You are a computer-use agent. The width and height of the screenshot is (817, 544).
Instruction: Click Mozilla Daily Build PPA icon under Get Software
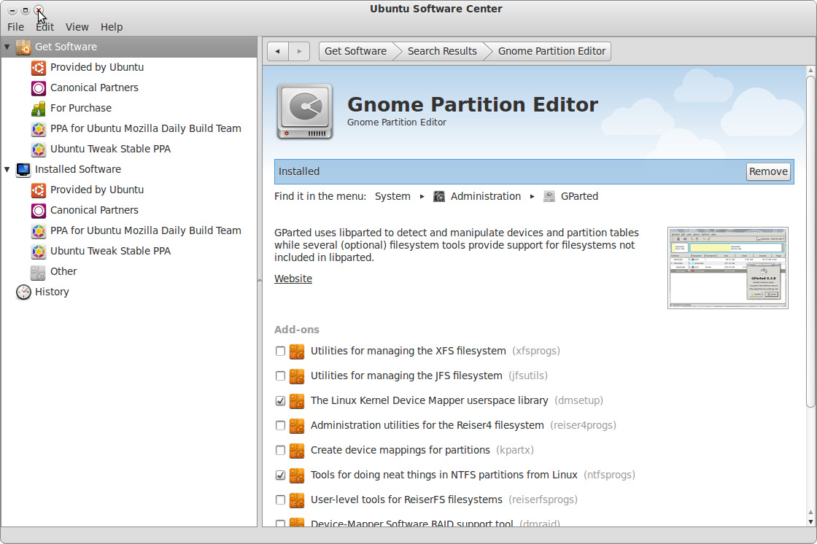(x=39, y=128)
